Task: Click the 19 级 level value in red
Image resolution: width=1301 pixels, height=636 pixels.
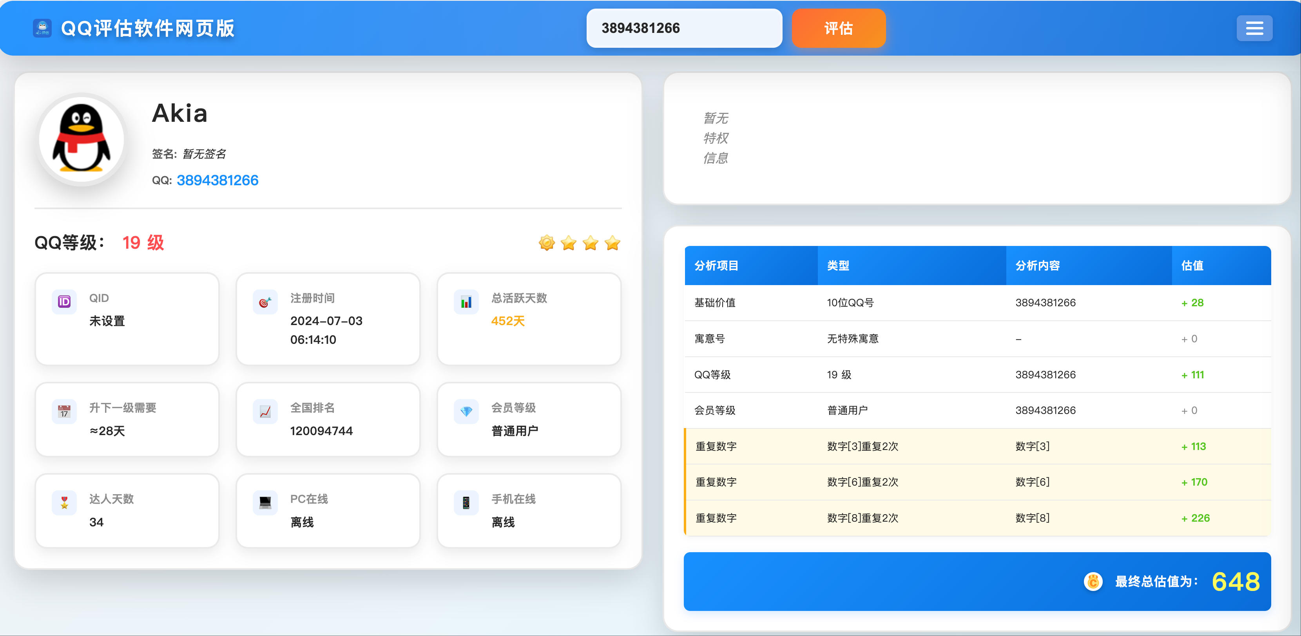Action: pyautogui.click(x=143, y=243)
